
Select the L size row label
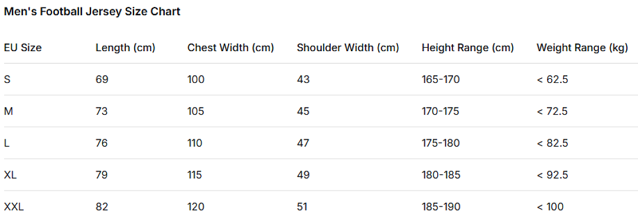click(x=6, y=143)
